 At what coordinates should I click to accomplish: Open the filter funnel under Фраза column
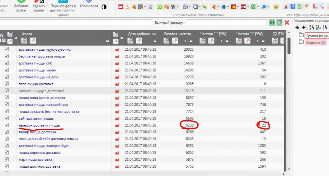(24, 41)
